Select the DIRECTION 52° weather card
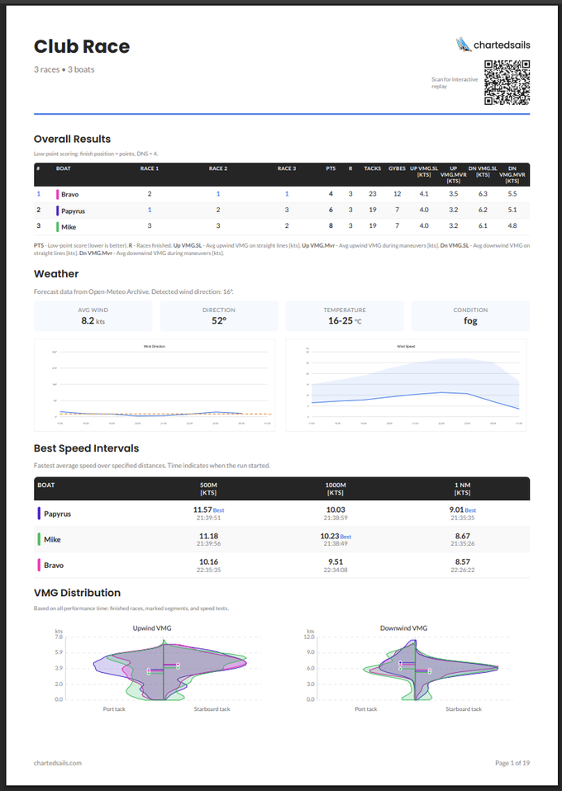The height and width of the screenshot is (791, 562). click(219, 316)
